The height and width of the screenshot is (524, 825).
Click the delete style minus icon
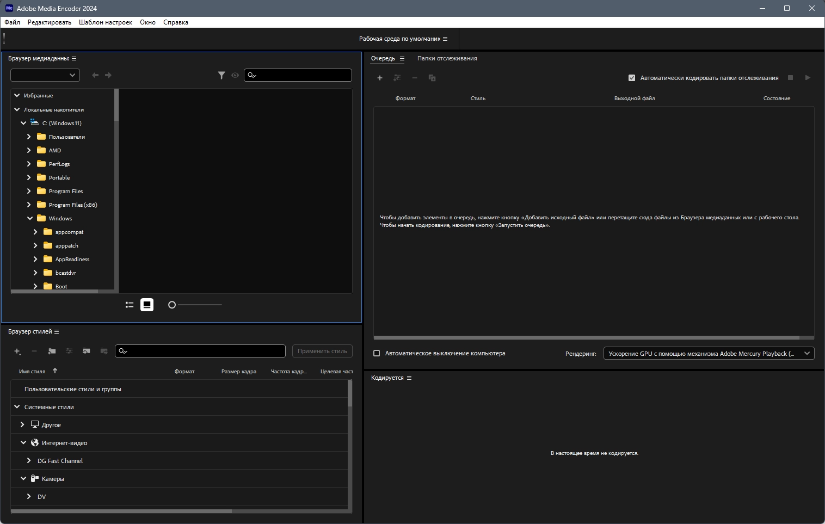[34, 351]
